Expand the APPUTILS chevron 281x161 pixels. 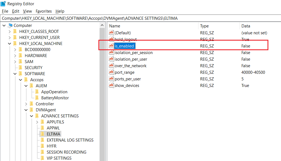[x=37, y=122]
